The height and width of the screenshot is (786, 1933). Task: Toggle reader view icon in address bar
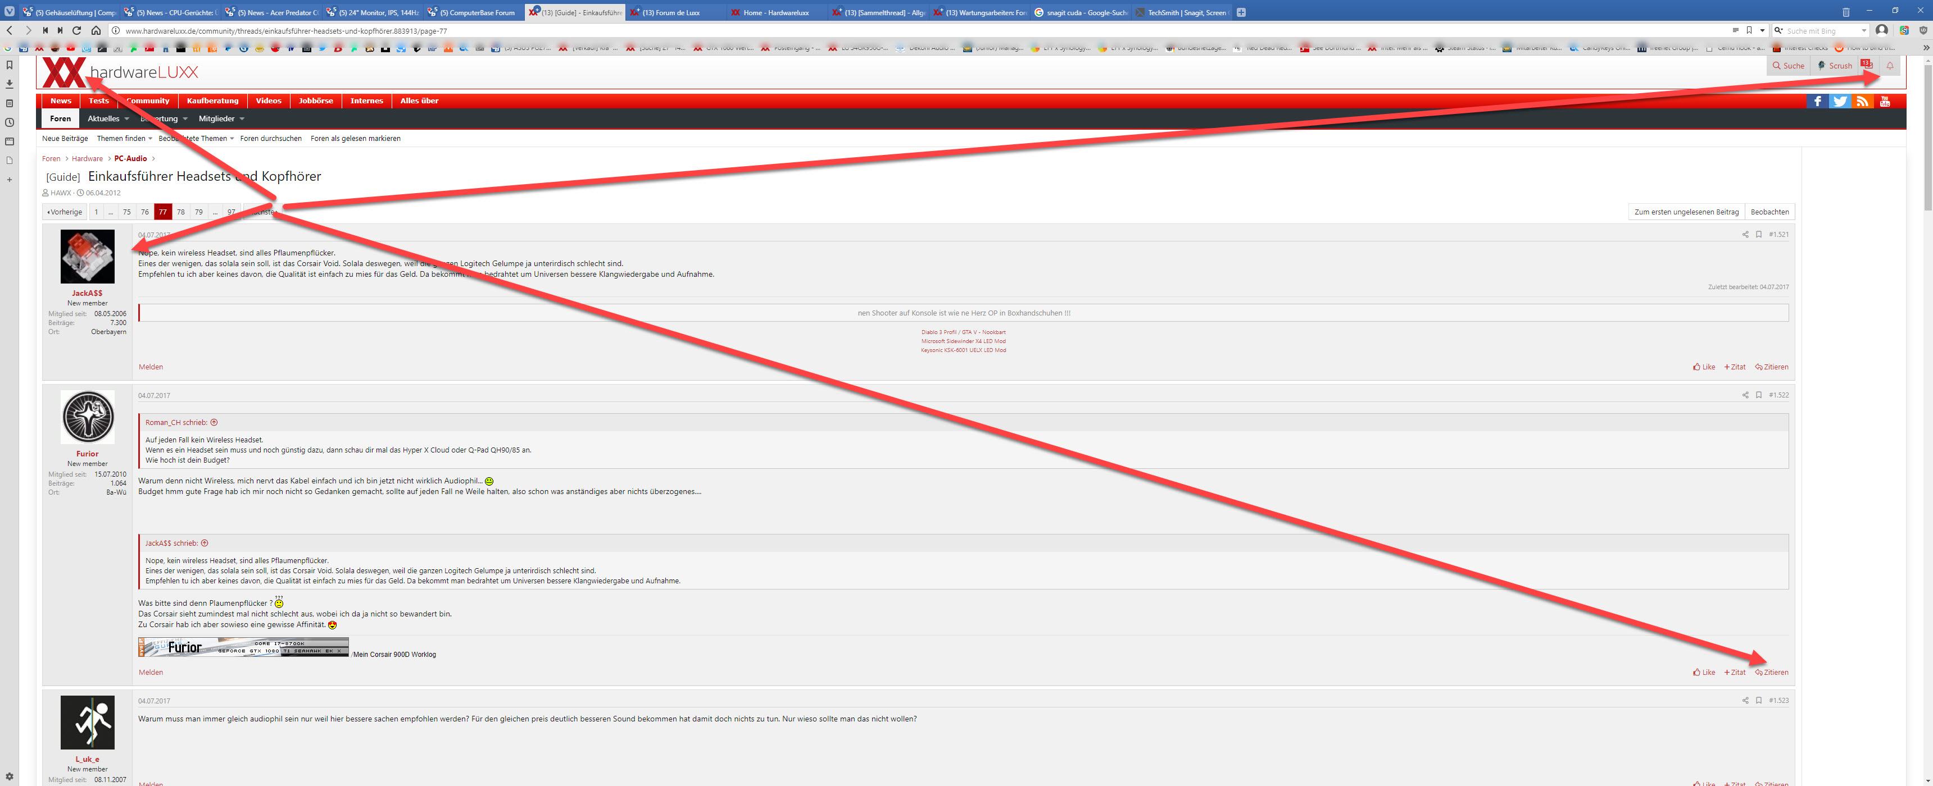[1735, 31]
